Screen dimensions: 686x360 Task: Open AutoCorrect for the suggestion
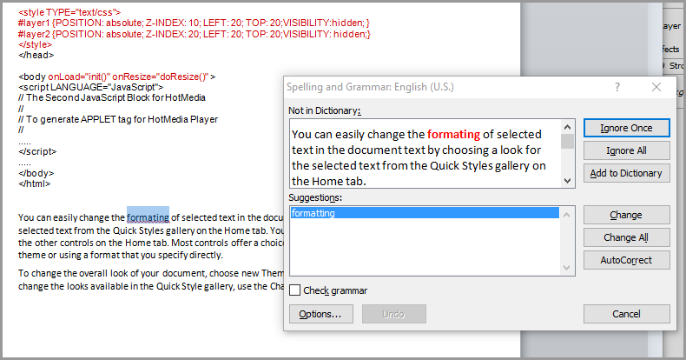tap(626, 260)
